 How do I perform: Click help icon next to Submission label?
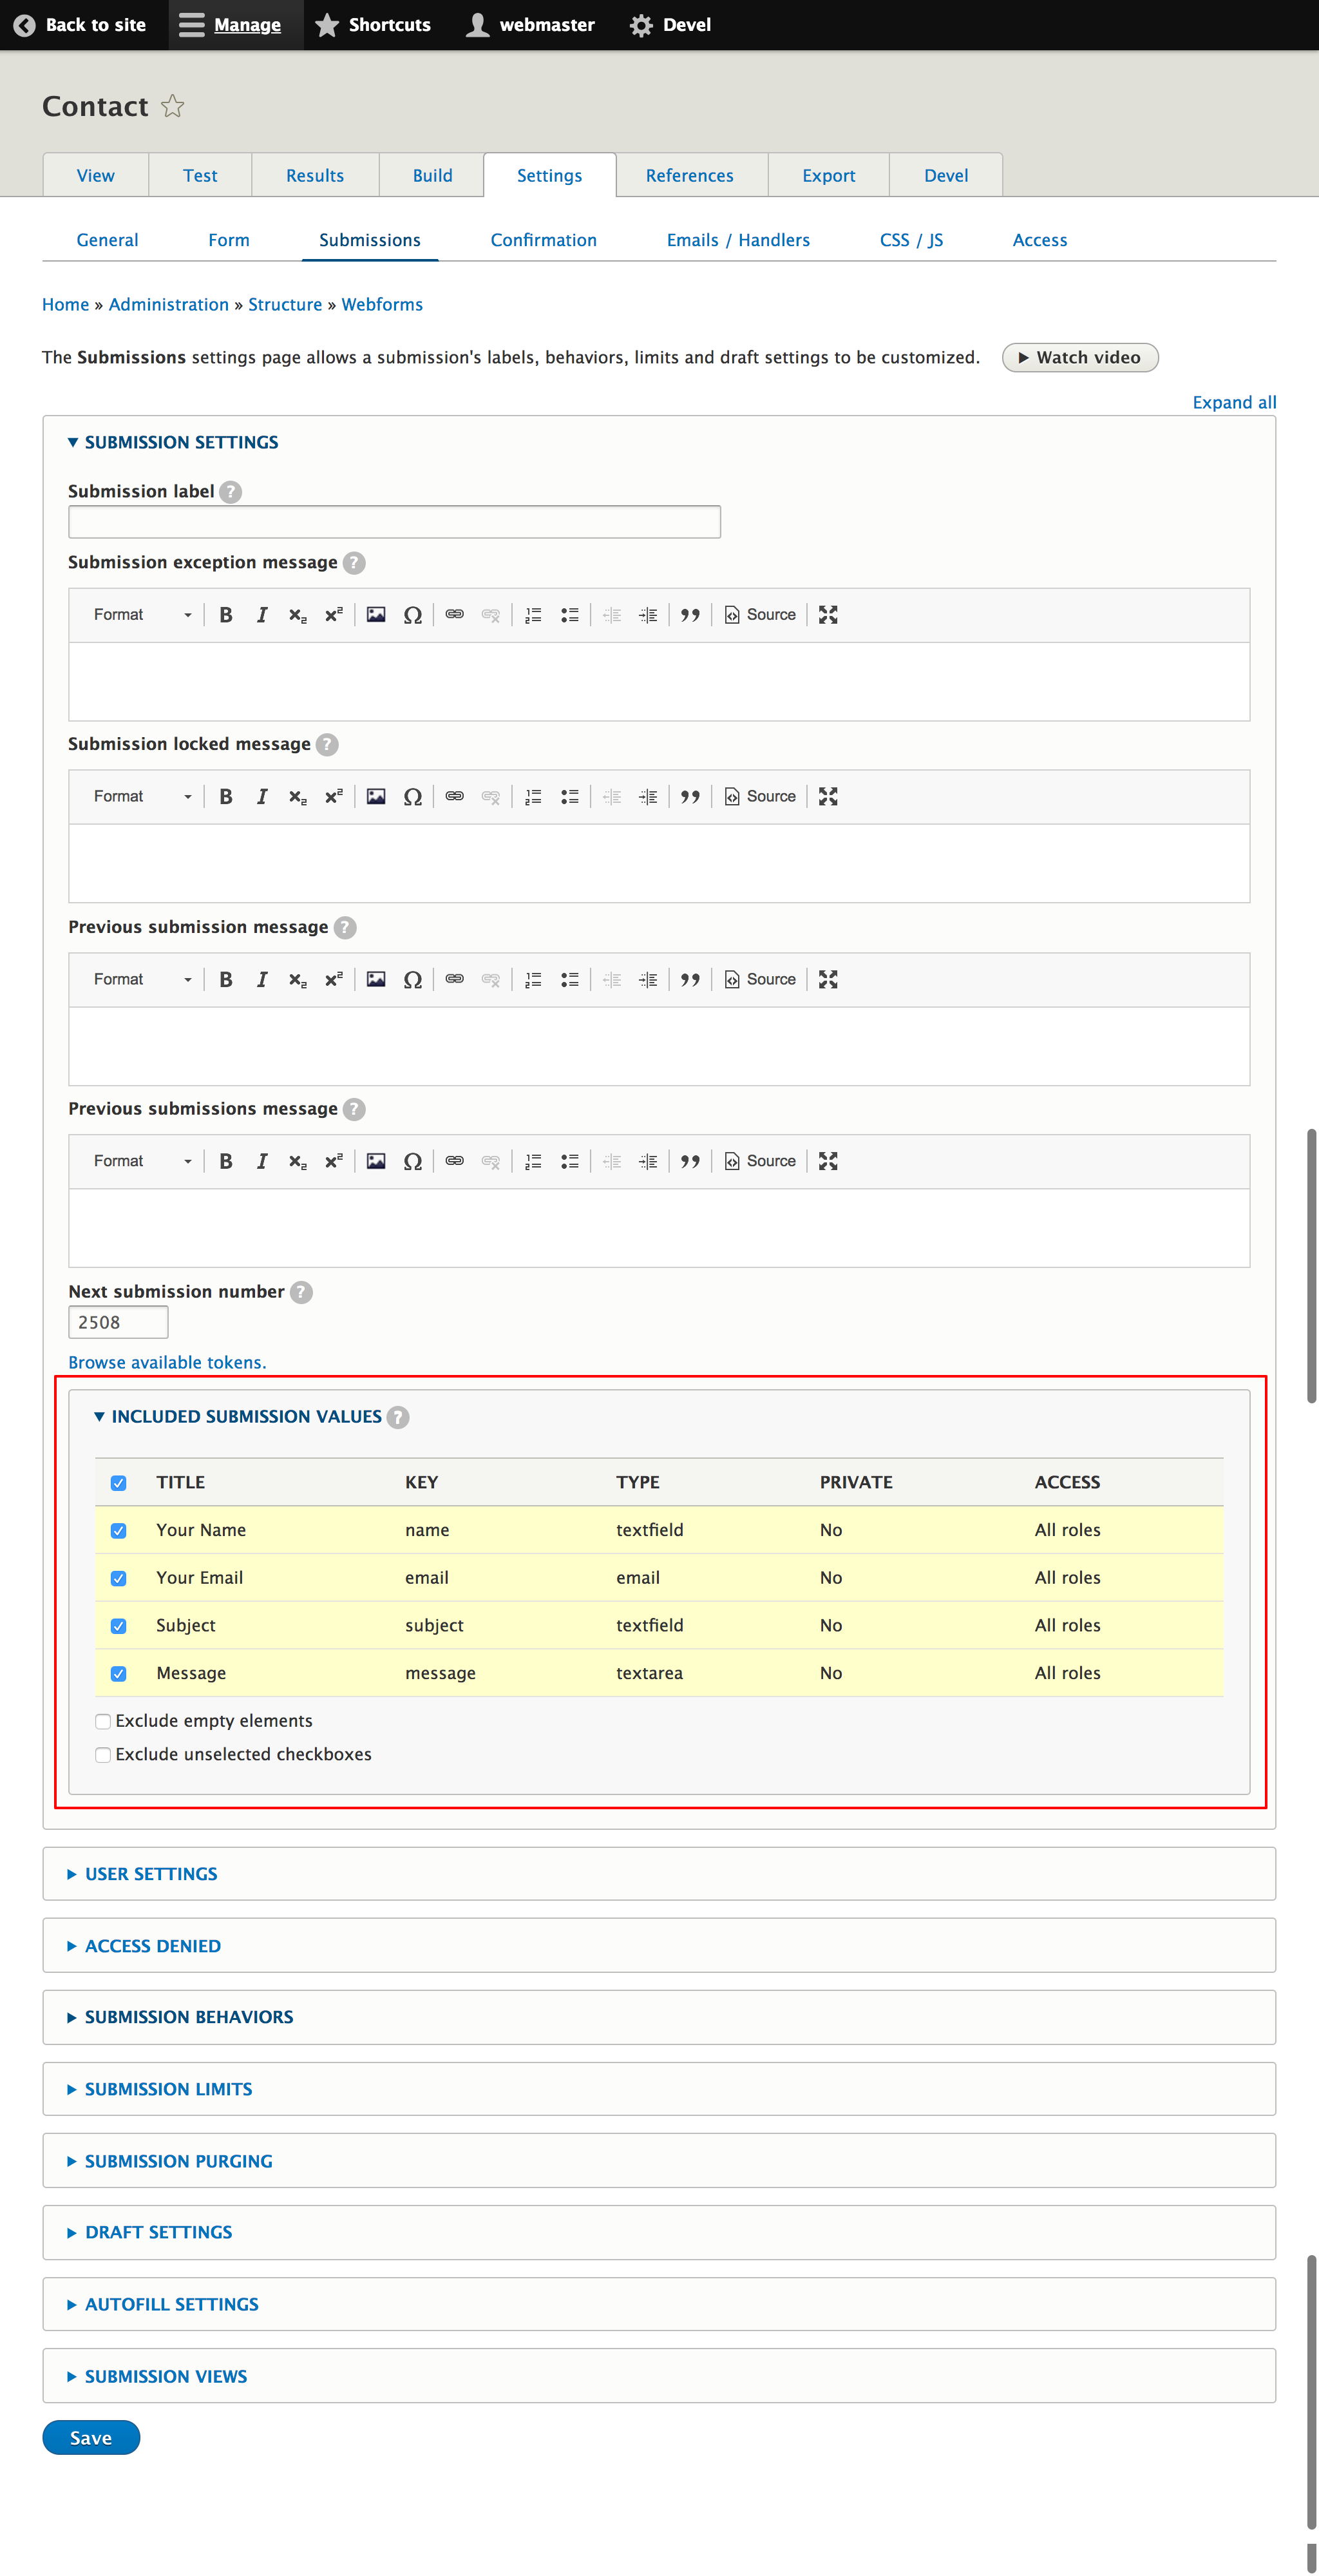tap(231, 492)
